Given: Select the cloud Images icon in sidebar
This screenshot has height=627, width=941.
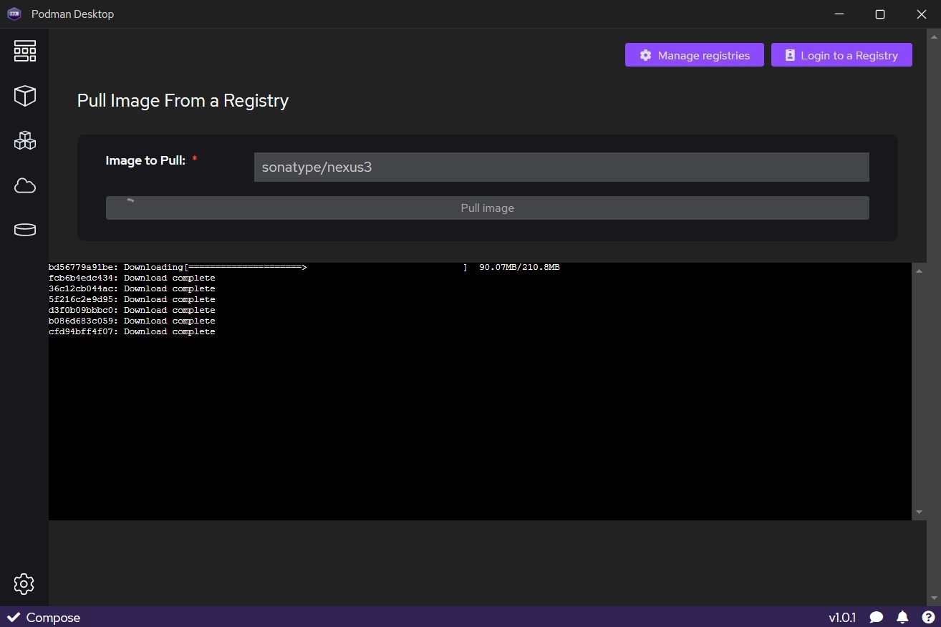Looking at the screenshot, I should click(24, 186).
